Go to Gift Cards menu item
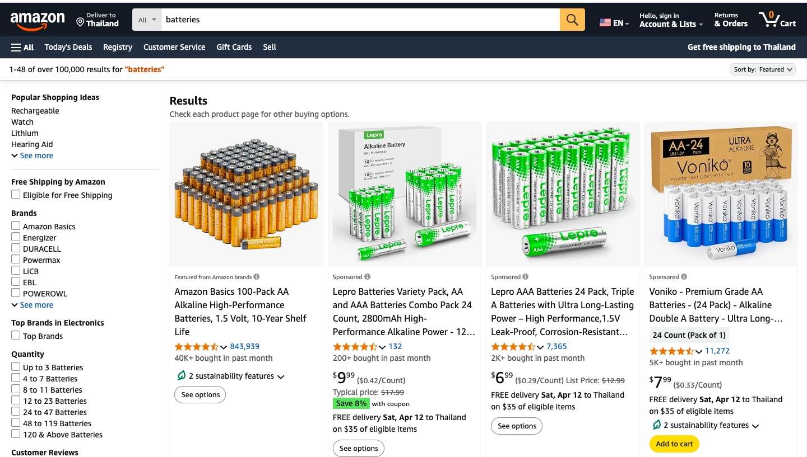Image resolution: width=807 pixels, height=457 pixels. pos(234,48)
